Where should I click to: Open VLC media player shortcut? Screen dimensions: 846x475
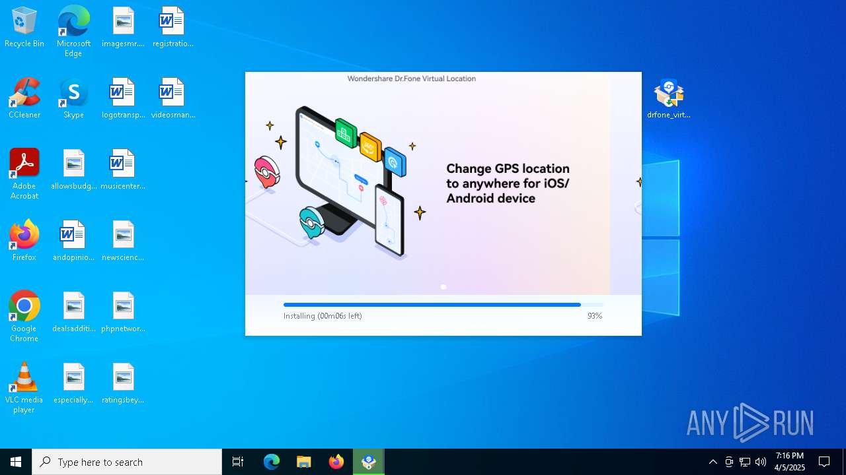24,388
